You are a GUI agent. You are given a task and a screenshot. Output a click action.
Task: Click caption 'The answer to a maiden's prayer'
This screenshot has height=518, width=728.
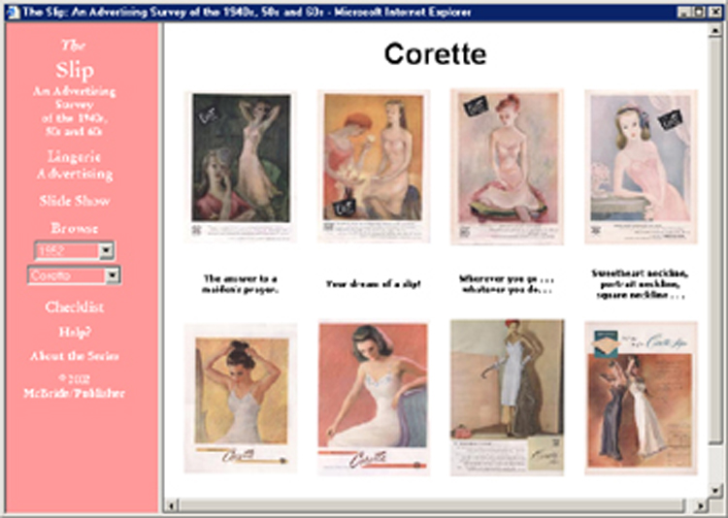241,284
